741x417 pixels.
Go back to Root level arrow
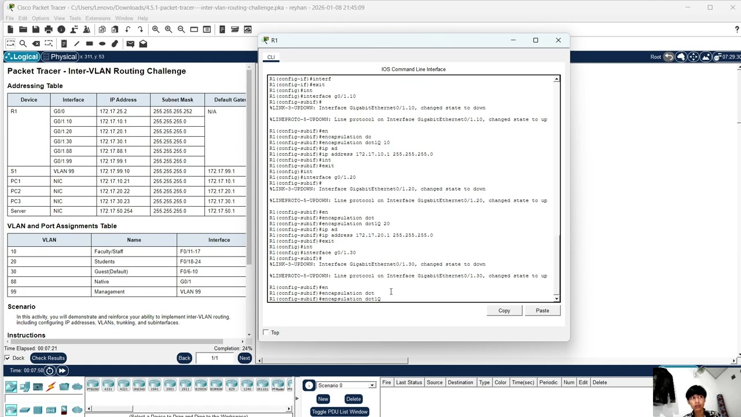669,57
